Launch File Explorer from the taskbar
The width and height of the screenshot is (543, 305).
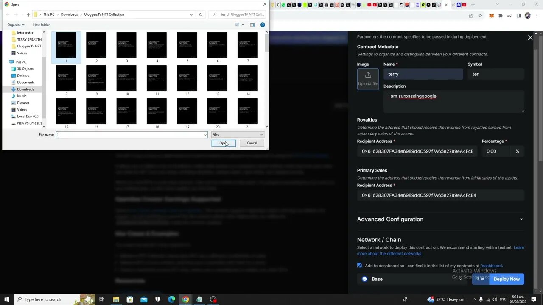pyautogui.click(x=116, y=299)
